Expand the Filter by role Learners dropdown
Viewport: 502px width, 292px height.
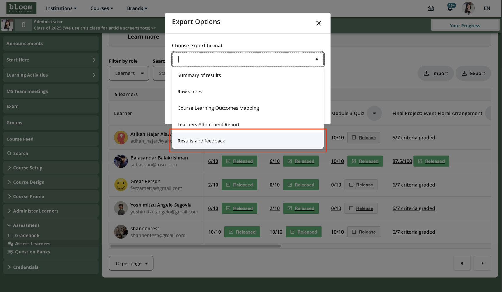[x=129, y=73]
